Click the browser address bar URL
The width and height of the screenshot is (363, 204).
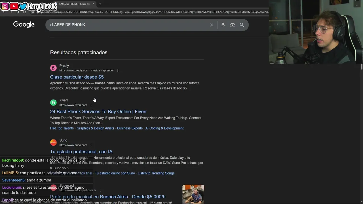coord(153,12)
